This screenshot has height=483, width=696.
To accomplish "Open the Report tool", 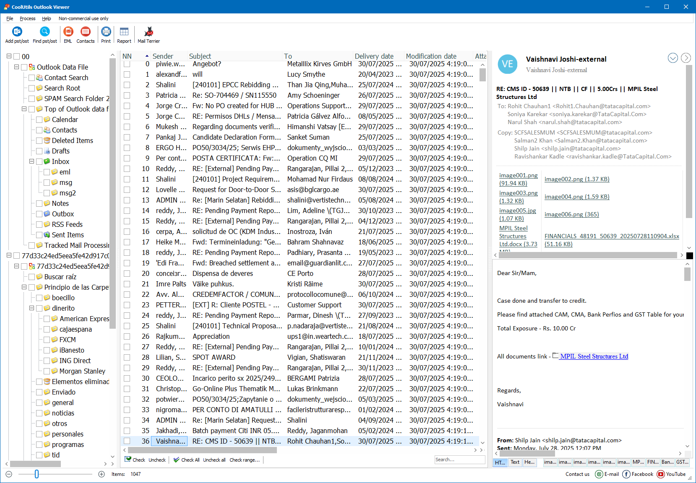I will [124, 35].
